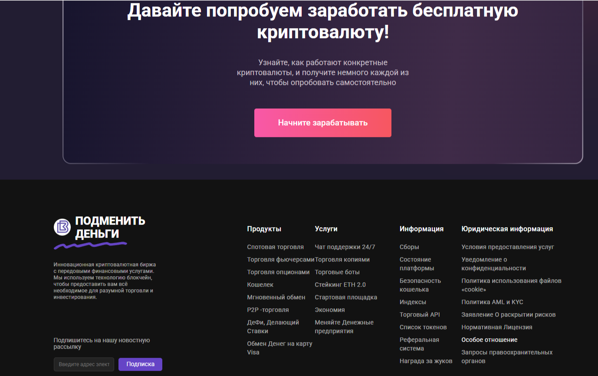Select Торговля фьючерсами from Продукты

[x=279, y=259]
